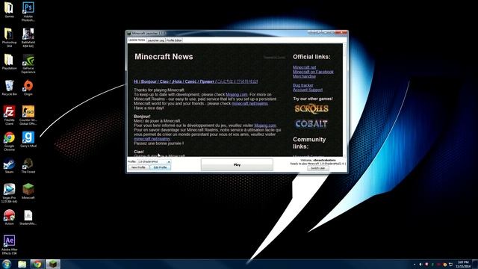This screenshot has height=269, width=478.
Task: Open File Explorer from the taskbar
Action: pyautogui.click(x=22, y=264)
